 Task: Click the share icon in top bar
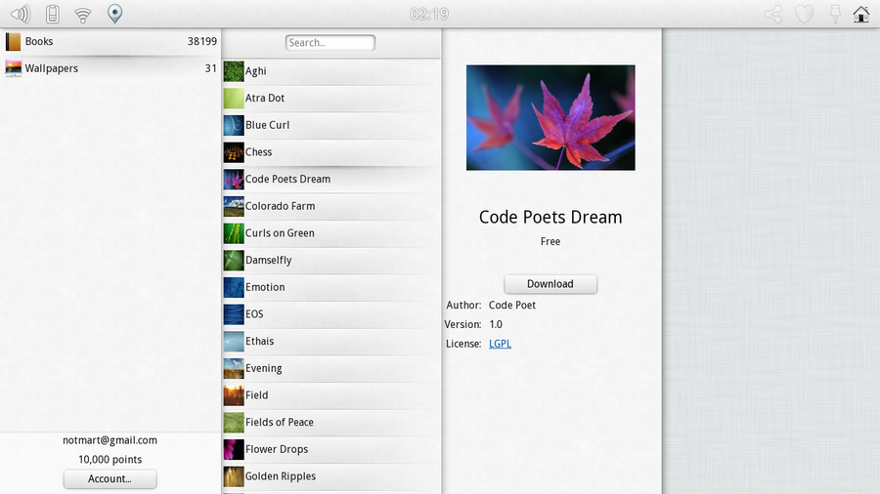tap(772, 14)
